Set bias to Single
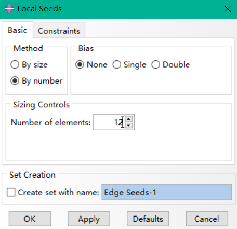Screen dimensions: 237x229 [x=116, y=65]
